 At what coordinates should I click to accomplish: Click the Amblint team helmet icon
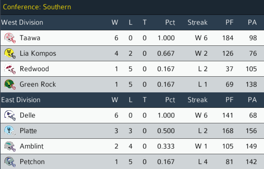(x=10, y=146)
